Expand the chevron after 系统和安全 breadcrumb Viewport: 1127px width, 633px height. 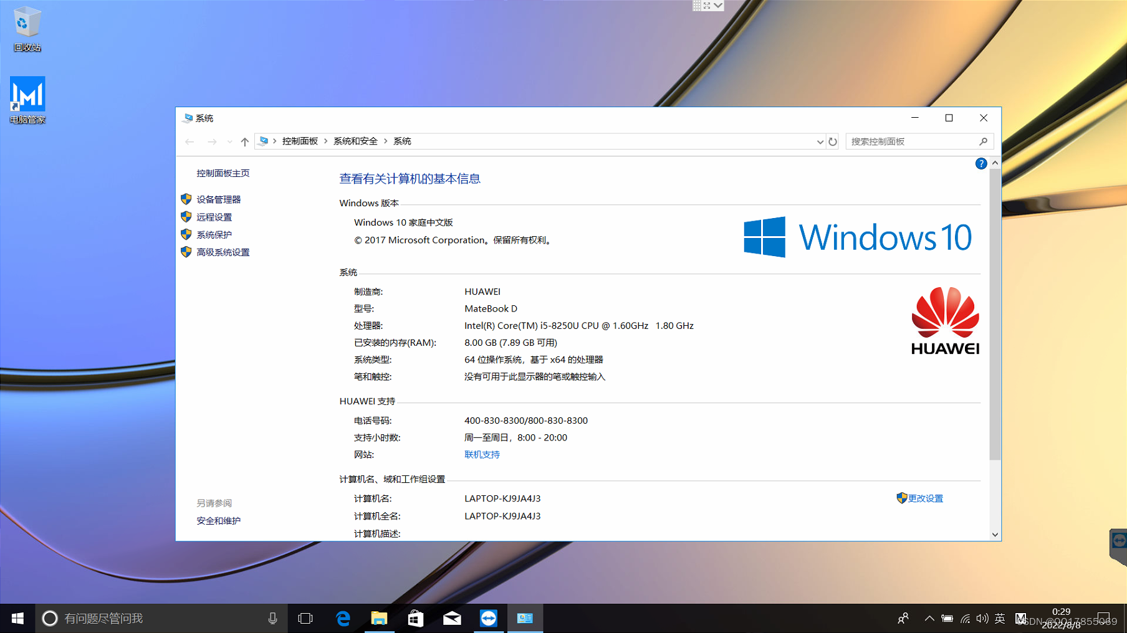[385, 141]
